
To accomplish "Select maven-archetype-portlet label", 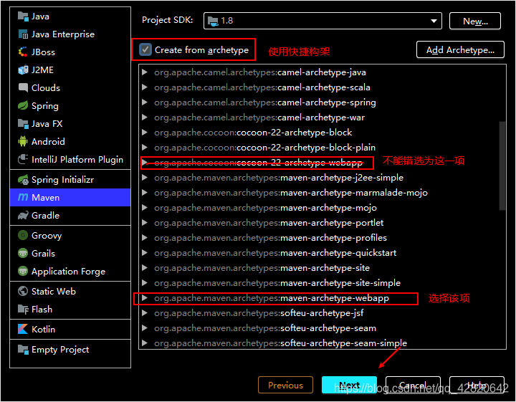I will (269, 223).
